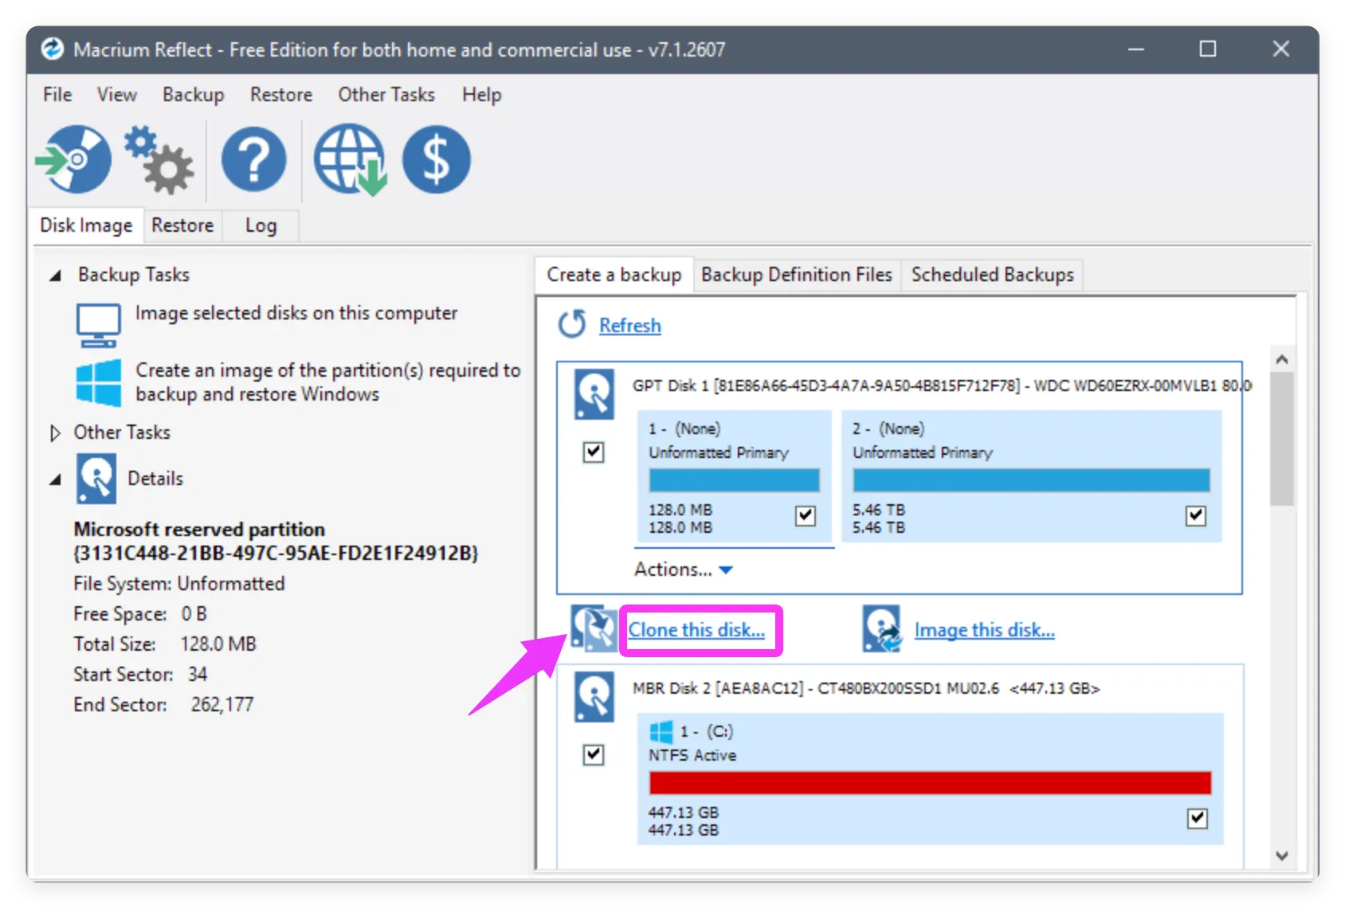Image resolution: width=1345 pixels, height=908 pixels.
Task: Click the End Sector: 262,177 entry
Action: tap(163, 705)
